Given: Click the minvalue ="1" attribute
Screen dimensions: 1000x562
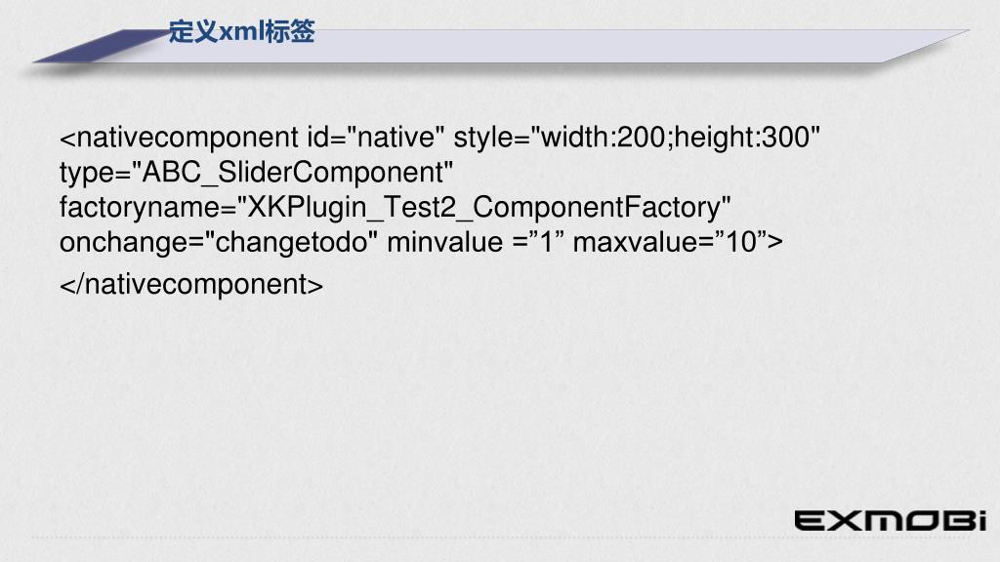Looking at the screenshot, I should (x=476, y=243).
